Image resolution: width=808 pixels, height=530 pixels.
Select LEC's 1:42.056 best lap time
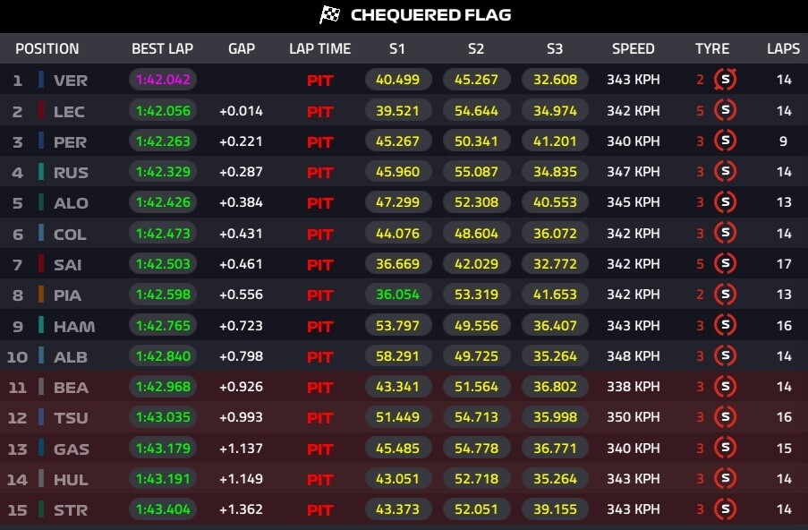click(163, 111)
